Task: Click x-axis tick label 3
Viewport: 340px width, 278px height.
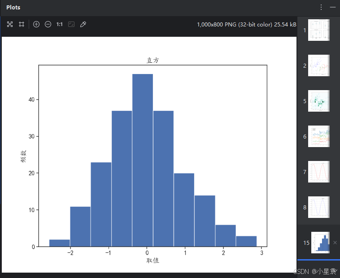Action: point(262,253)
